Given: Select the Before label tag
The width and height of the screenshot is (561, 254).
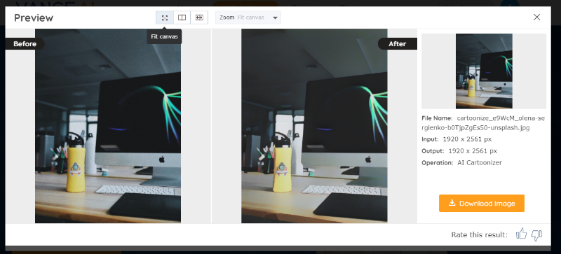Looking at the screenshot, I should click(25, 44).
